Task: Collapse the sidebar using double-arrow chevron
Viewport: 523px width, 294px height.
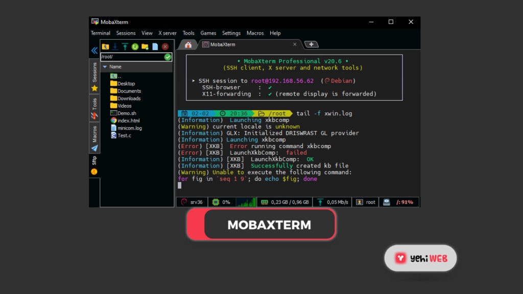Action: (94, 51)
